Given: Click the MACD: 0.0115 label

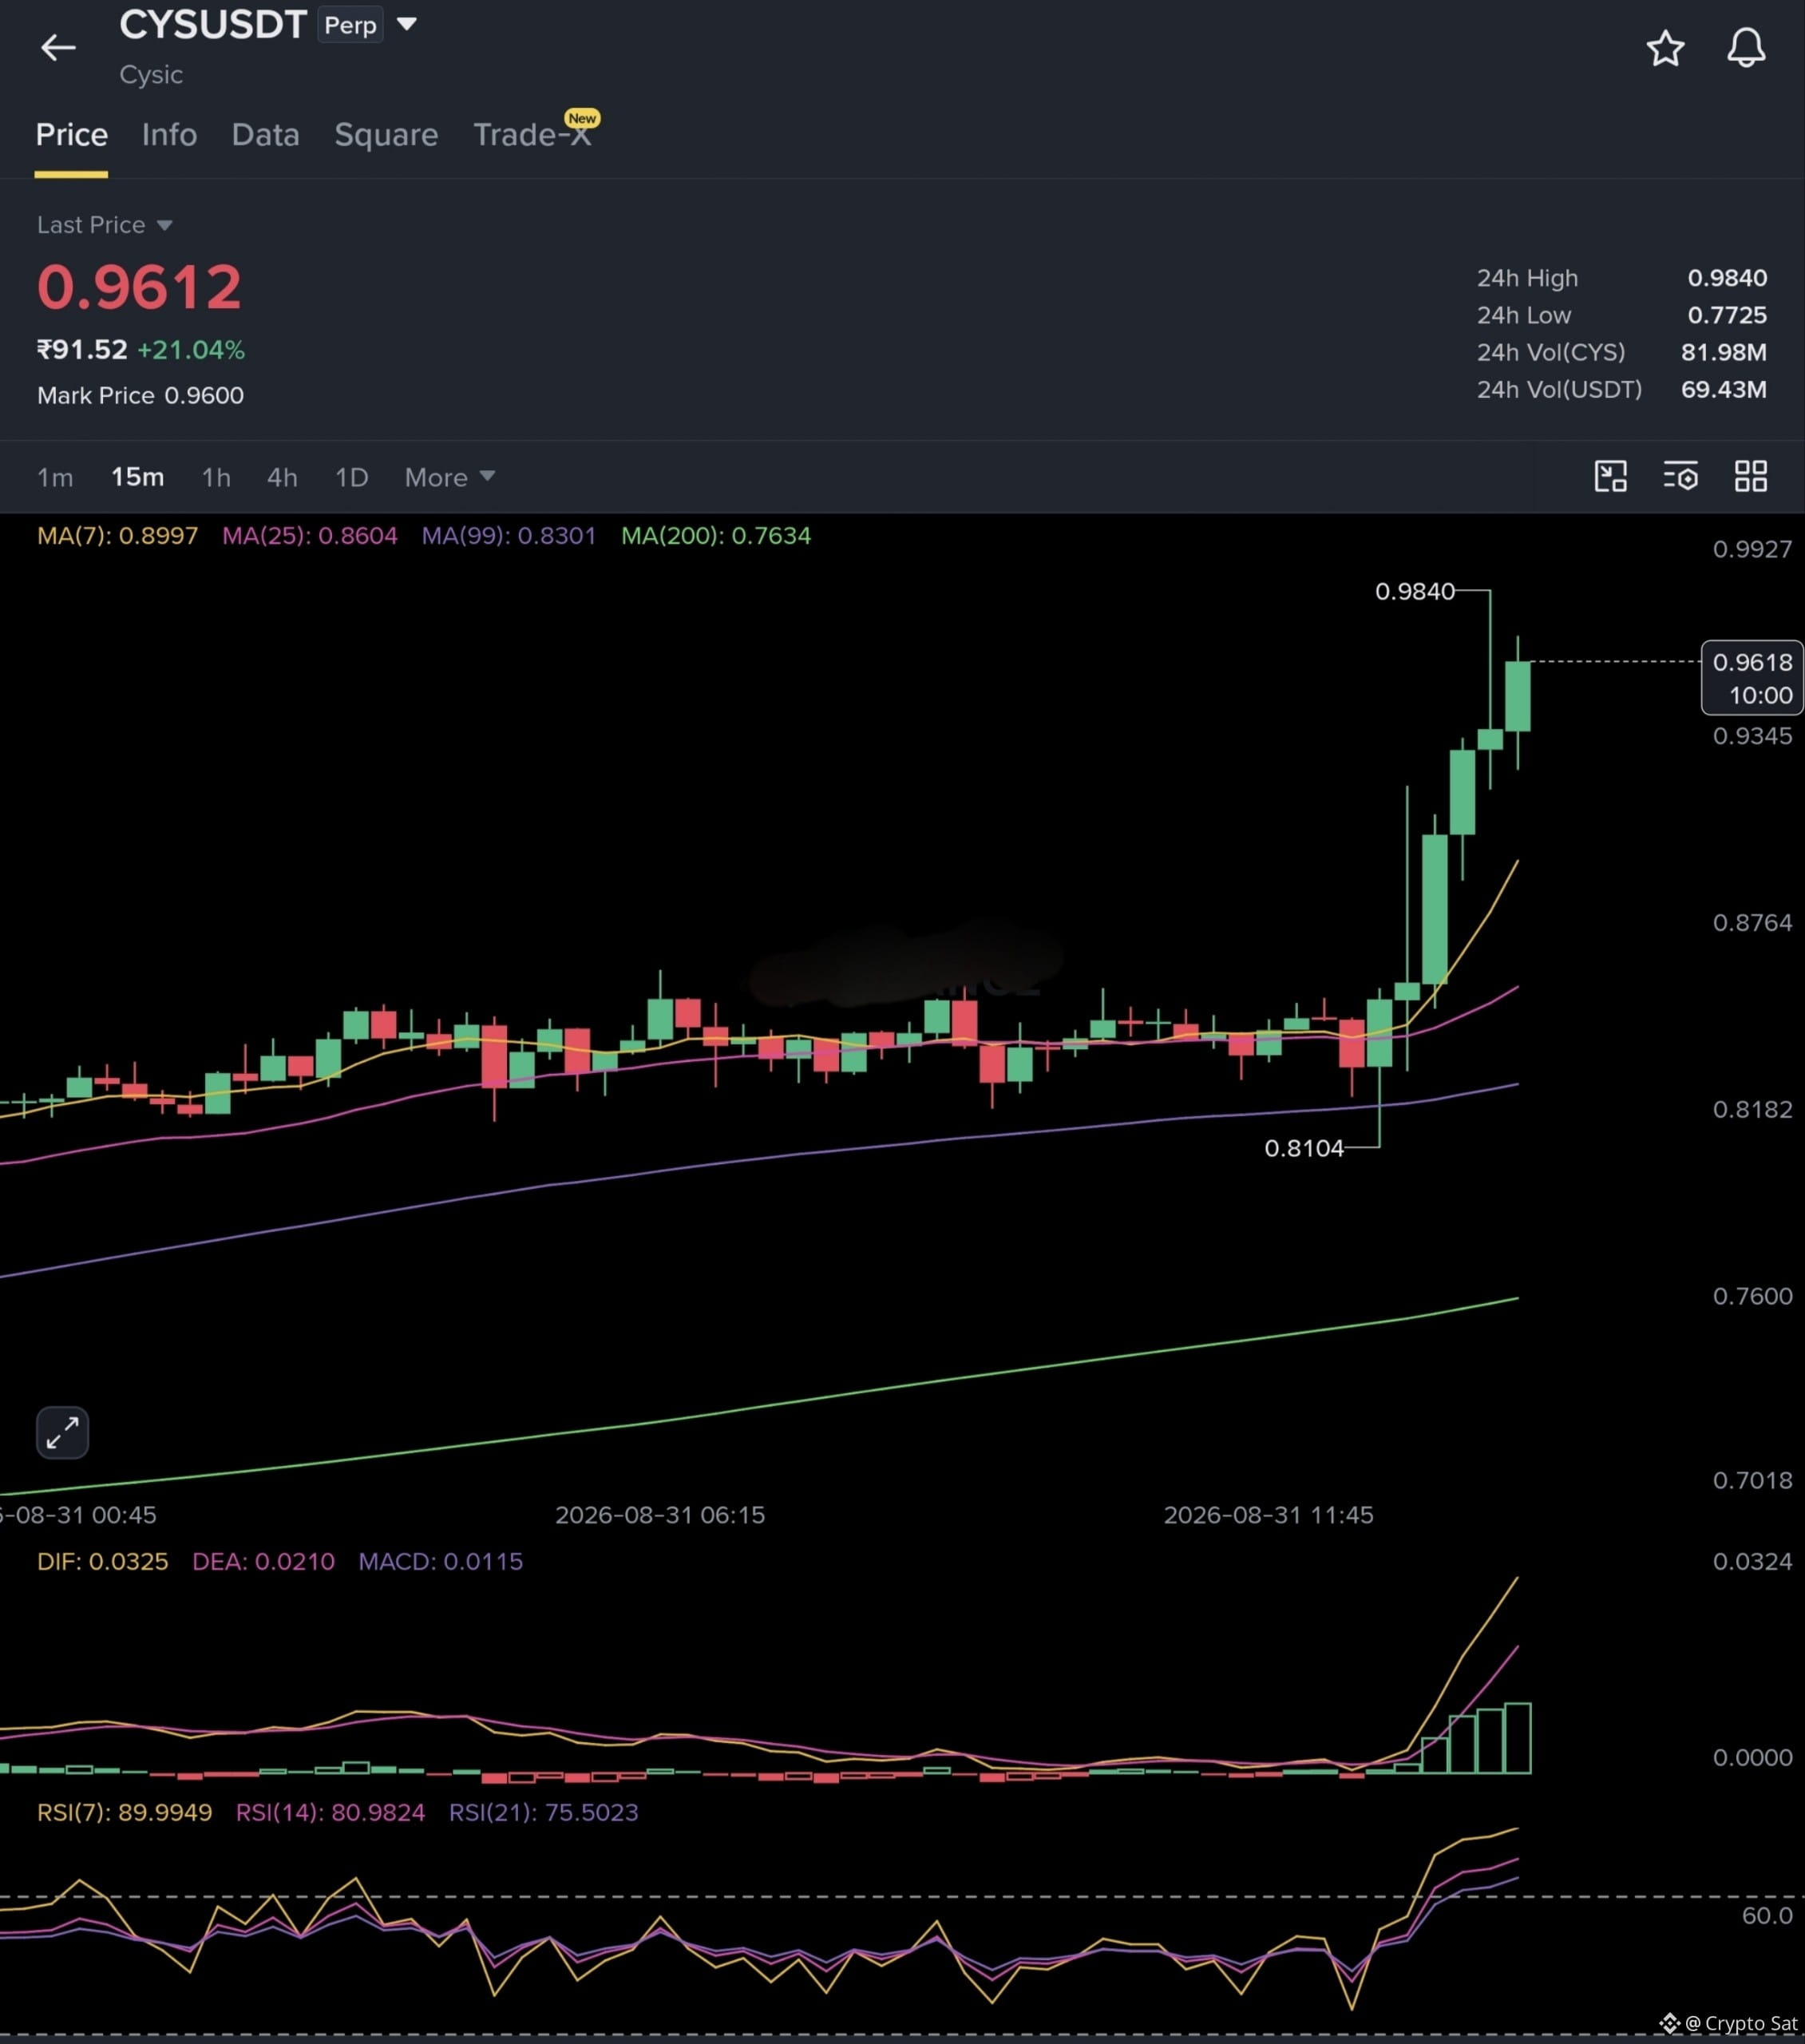Looking at the screenshot, I should (x=440, y=1561).
